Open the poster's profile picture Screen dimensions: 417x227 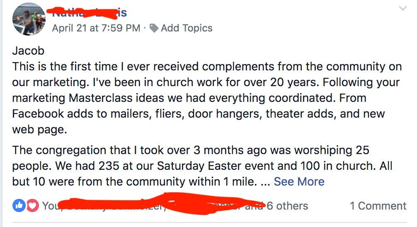29,19
